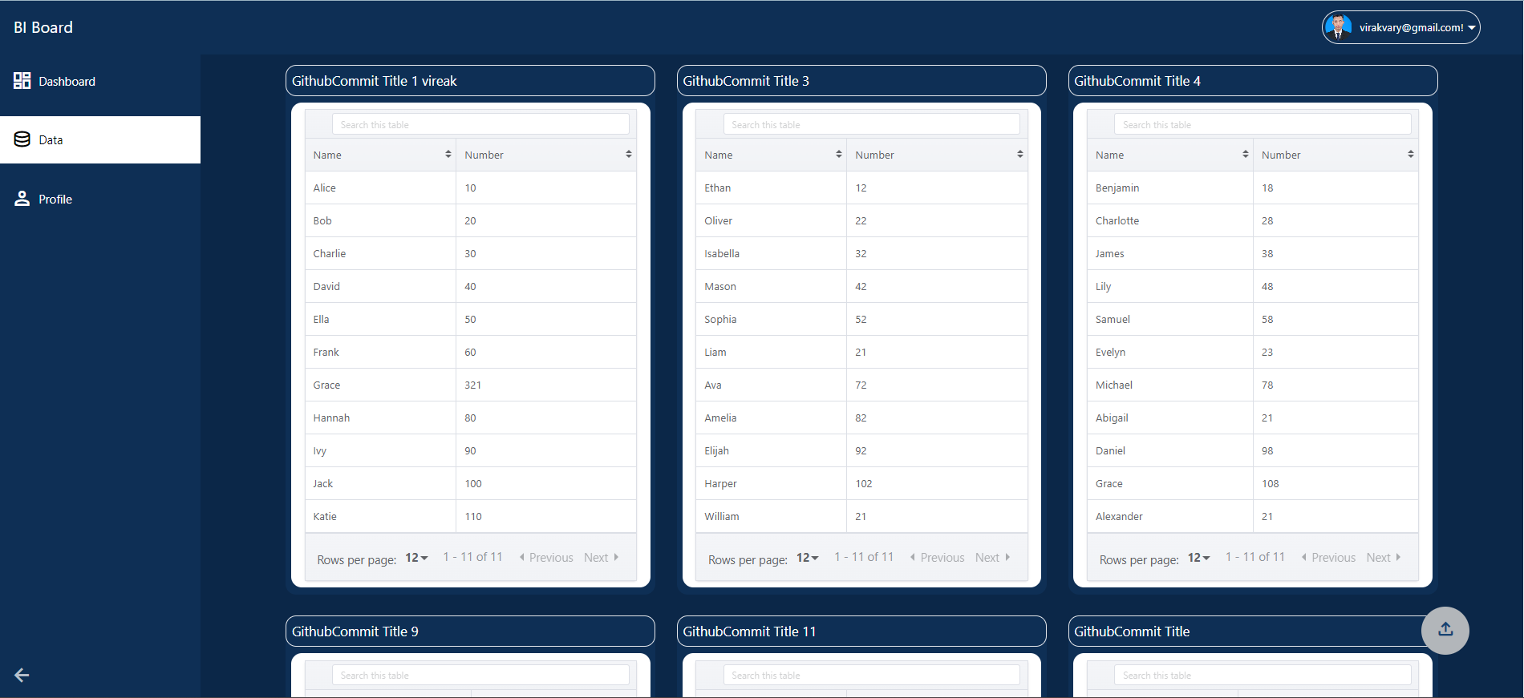
Task: Click the Charlotte number 28 cell
Action: point(1336,220)
